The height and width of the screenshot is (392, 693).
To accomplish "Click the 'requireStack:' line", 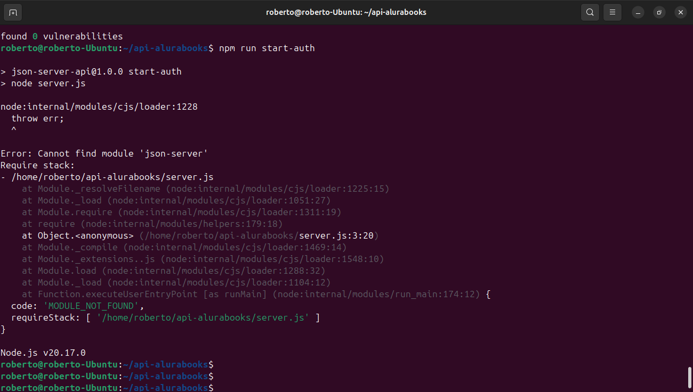I will 166,317.
